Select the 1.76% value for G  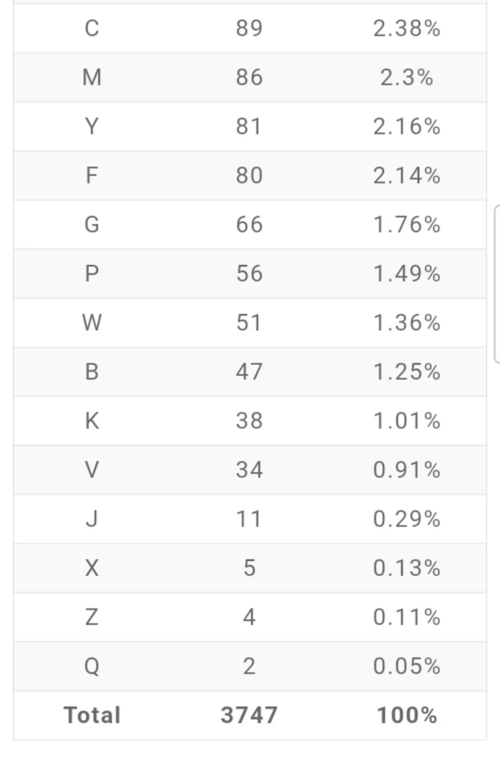[407, 224]
